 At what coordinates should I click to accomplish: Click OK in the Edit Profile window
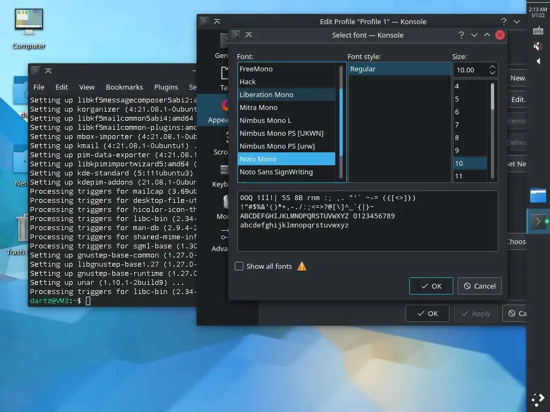pyautogui.click(x=427, y=313)
